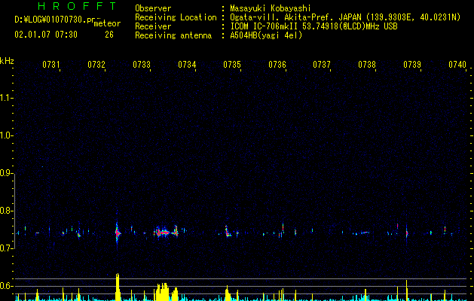
Task: Click the ICOM IC-706mkII receiver text
Action: [313, 26]
